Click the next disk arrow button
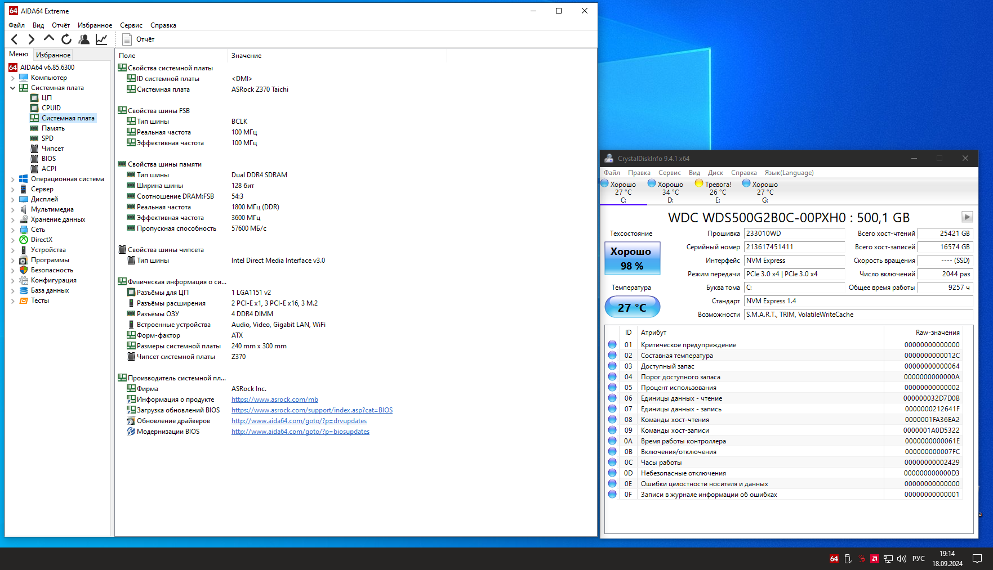The height and width of the screenshot is (570, 993). pos(967,217)
